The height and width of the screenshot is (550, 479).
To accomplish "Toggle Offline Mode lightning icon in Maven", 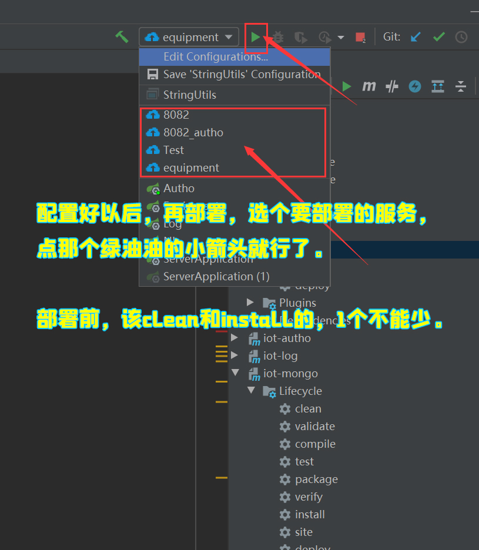I will 415,86.
